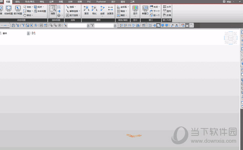This screenshot has height=150, width=243.
Task: Toggle the lock icon in toolbar
Action: point(192,26)
